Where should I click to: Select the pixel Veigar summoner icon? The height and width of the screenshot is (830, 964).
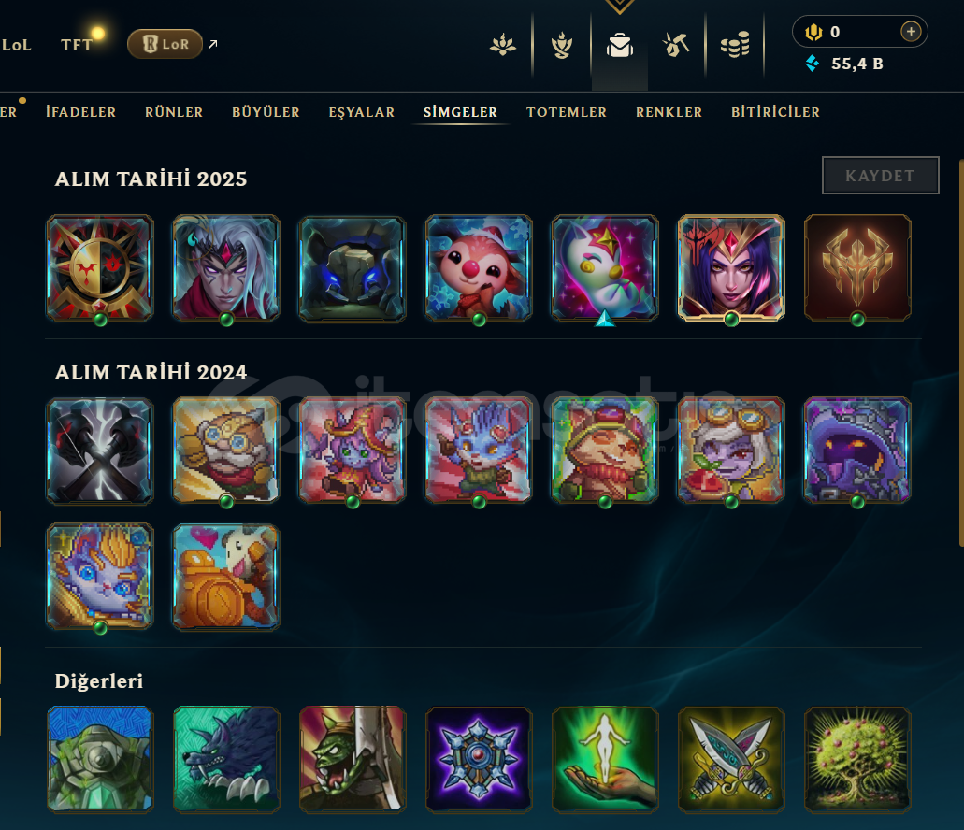857,450
